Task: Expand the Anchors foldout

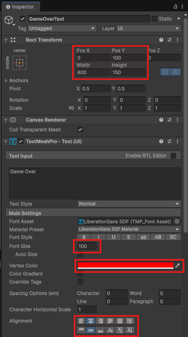Action: coord(6,81)
